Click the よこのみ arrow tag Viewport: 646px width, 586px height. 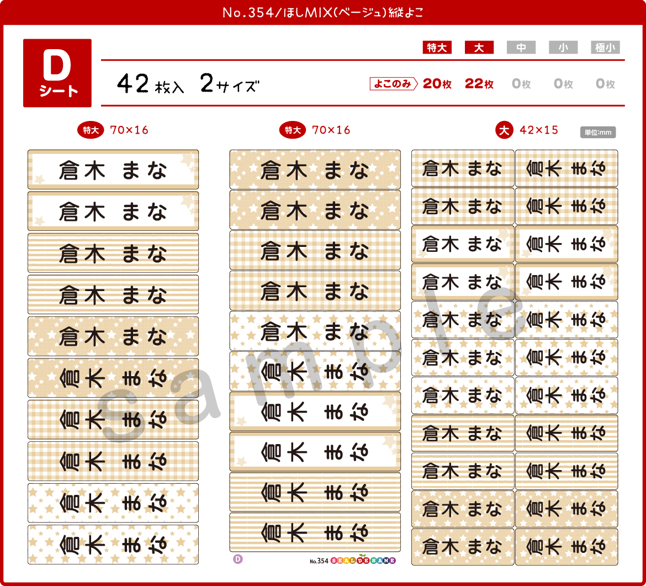[394, 83]
